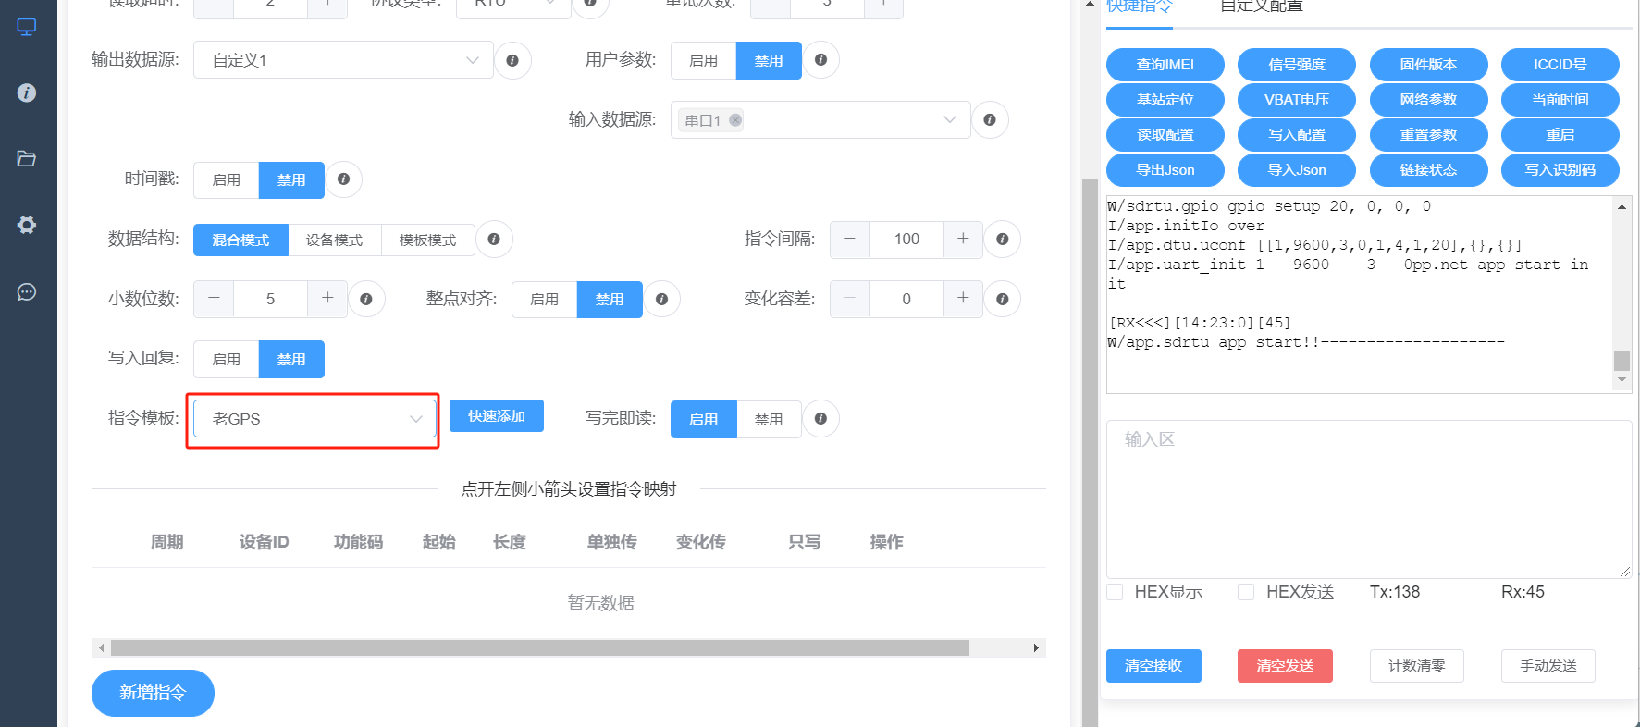Show info for 用户参数
This screenshot has height=727, width=1640.
click(x=820, y=60)
